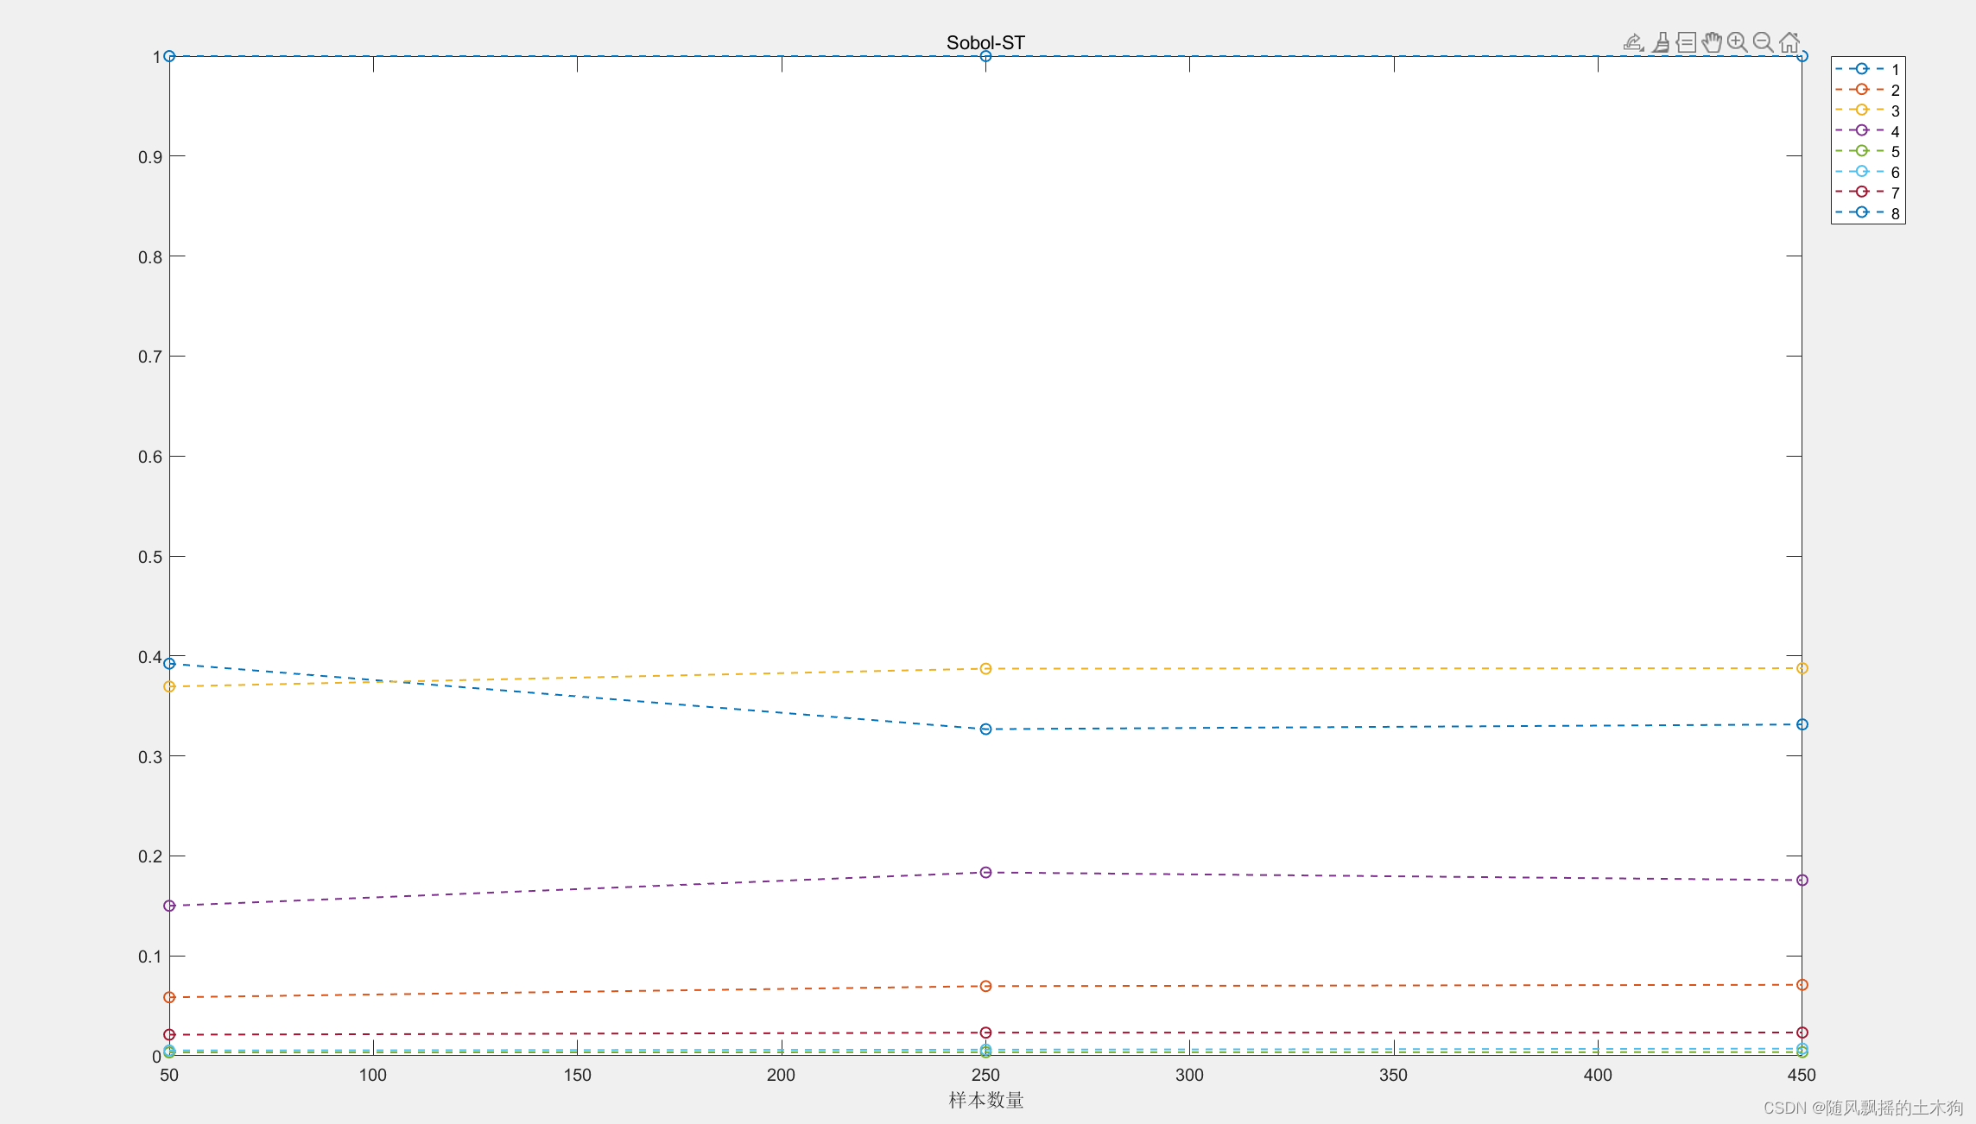
Task: Click the blue marker near 0.39 at x=50
Action: tap(169, 664)
